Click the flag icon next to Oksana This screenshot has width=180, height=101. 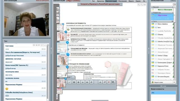click(x=153, y=35)
